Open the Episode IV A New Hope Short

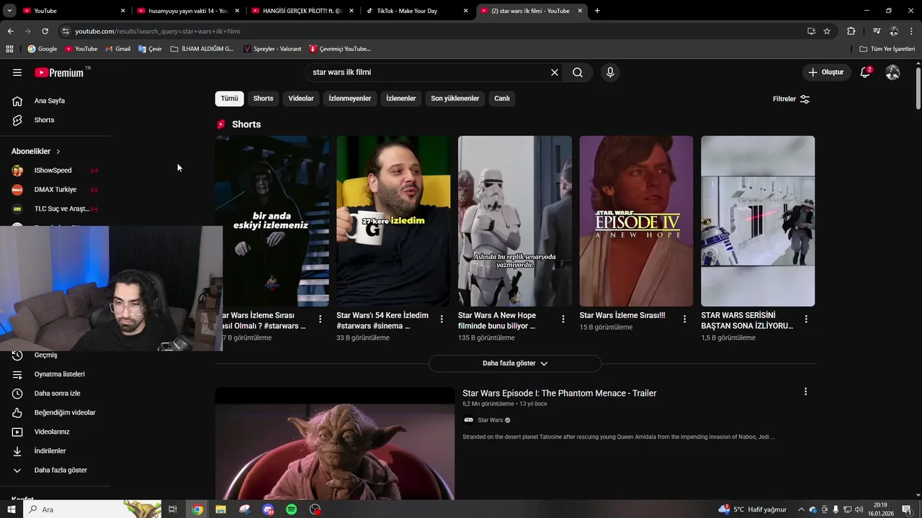(637, 221)
